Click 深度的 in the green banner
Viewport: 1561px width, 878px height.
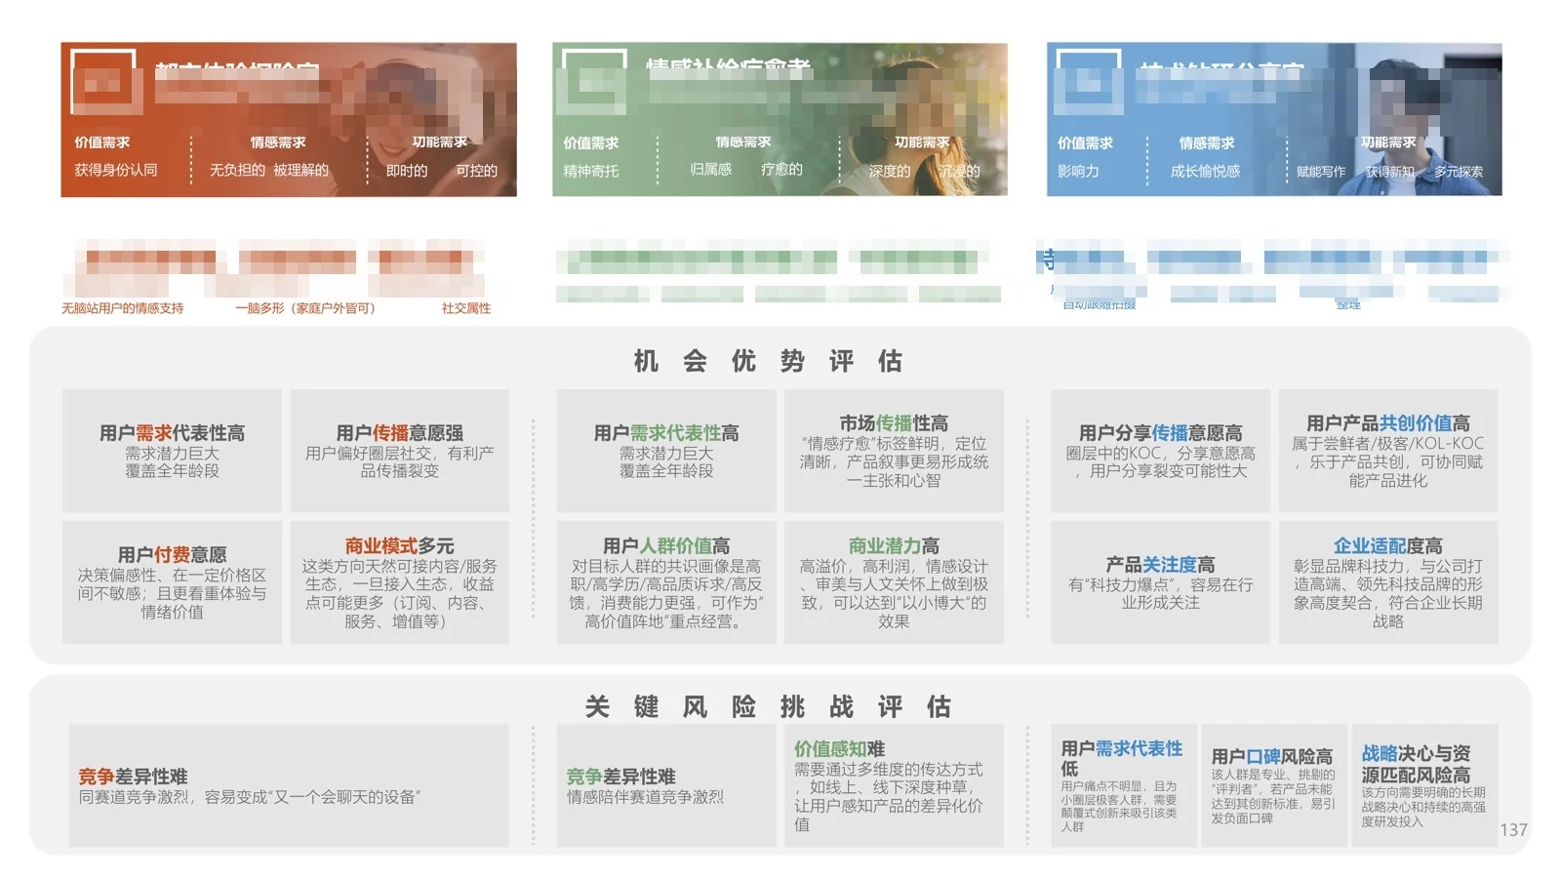click(x=890, y=171)
